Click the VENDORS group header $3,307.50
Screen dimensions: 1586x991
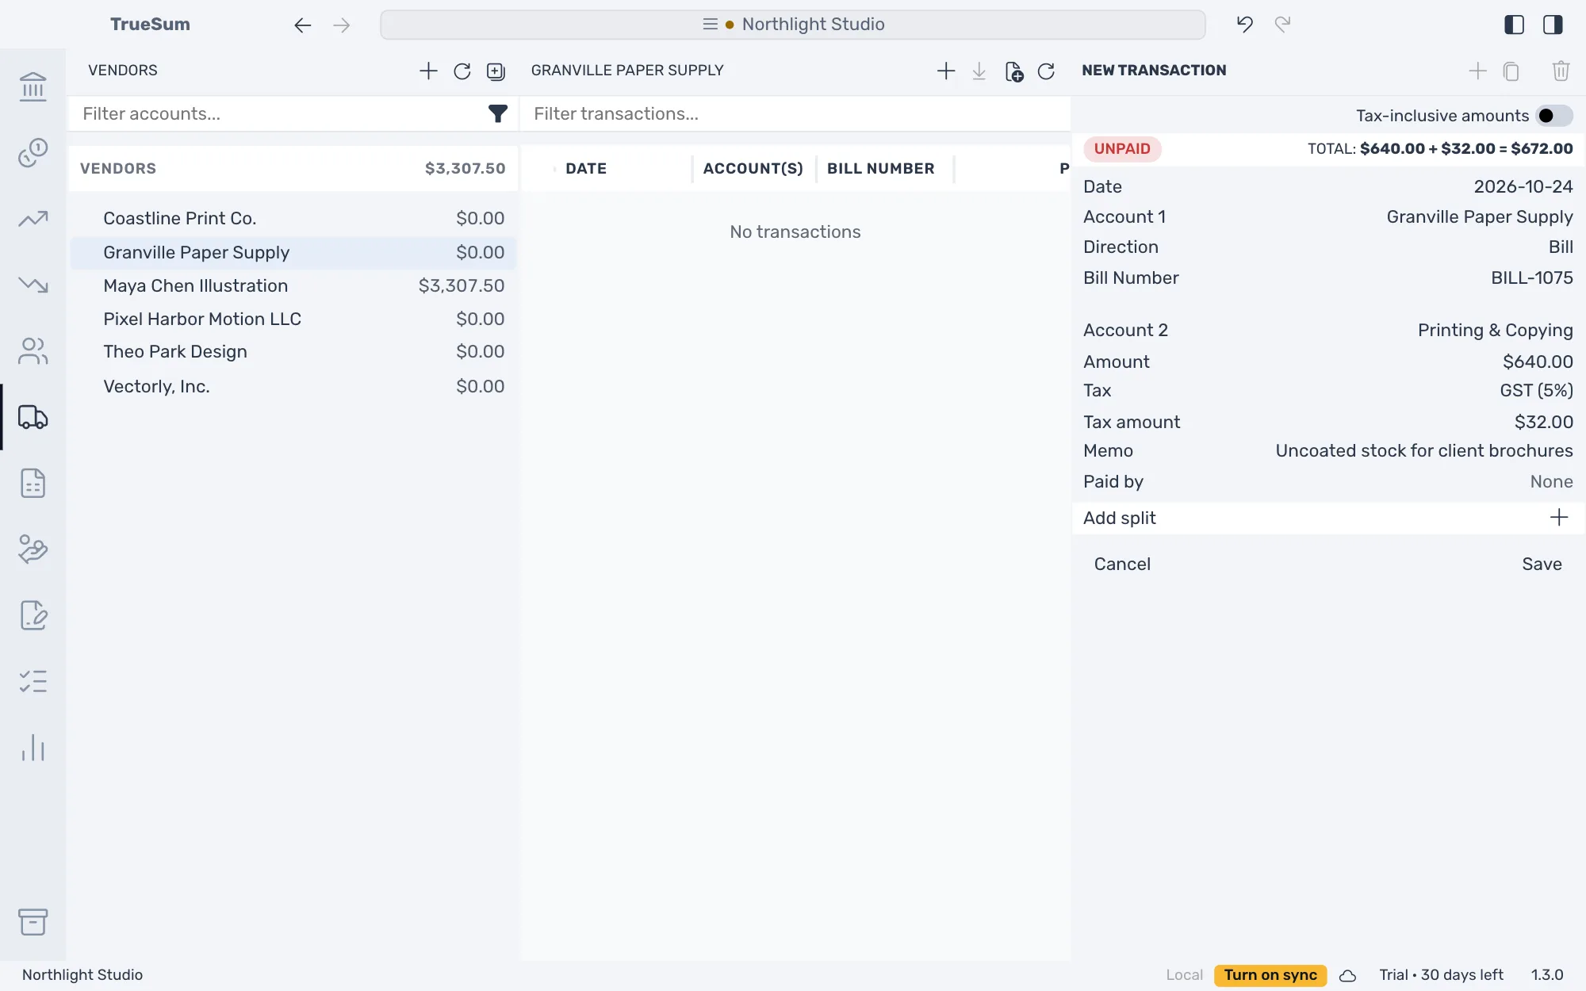[293, 169]
